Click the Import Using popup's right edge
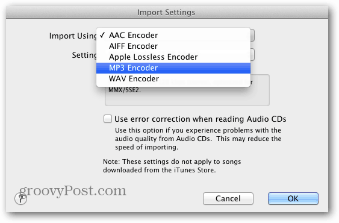This screenshot has height=223, width=339. 252,36
